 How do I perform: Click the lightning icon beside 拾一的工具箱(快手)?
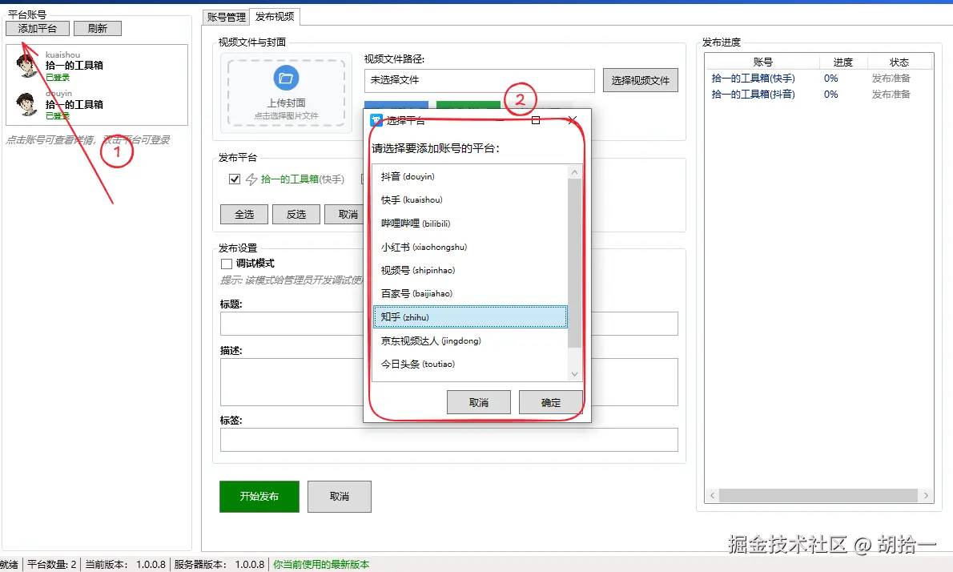point(251,179)
